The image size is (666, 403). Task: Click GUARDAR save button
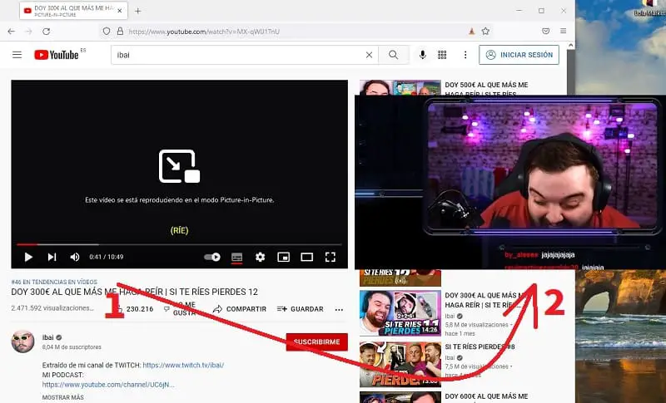301,309
